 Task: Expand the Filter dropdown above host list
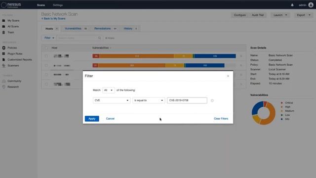(x=49, y=38)
